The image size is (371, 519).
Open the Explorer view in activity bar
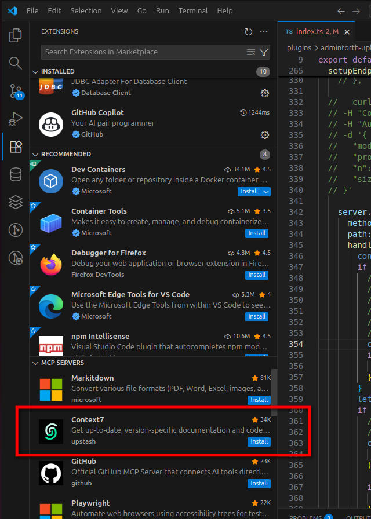16,36
